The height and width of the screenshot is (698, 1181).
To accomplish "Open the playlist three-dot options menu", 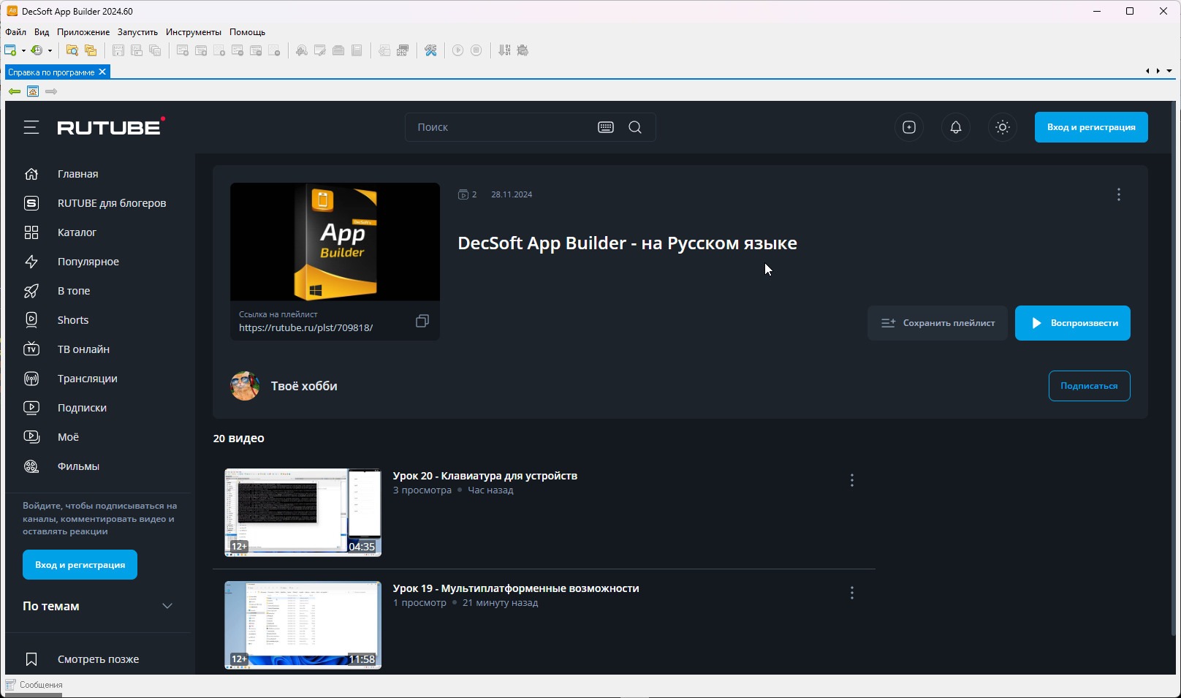I will (x=1118, y=194).
